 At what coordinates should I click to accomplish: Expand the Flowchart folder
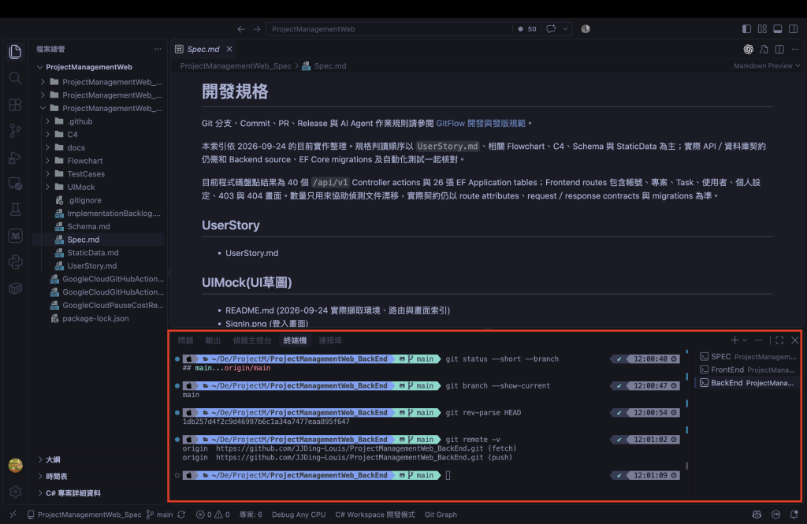point(84,161)
